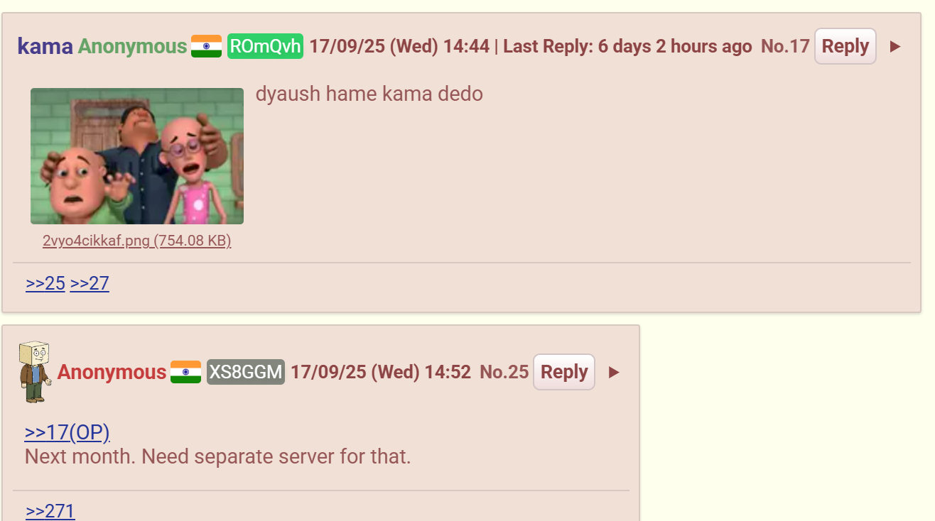Expand the post menu arrow for No.17

point(895,47)
